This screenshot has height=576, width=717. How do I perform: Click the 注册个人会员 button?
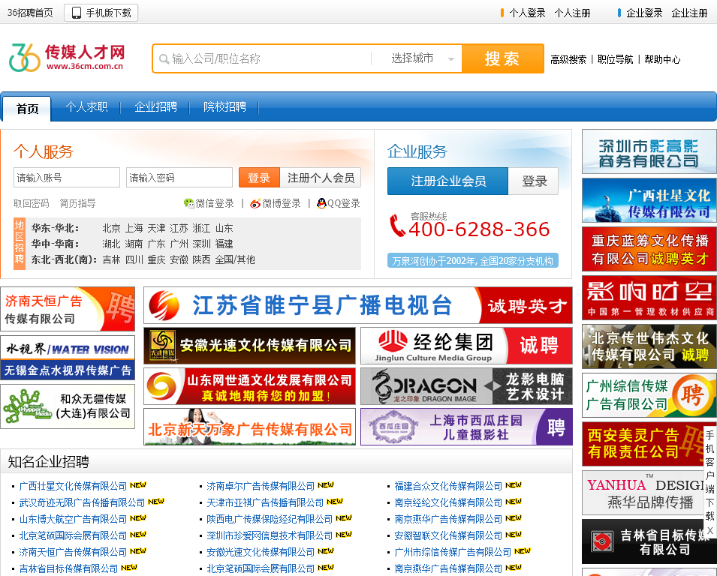click(321, 178)
